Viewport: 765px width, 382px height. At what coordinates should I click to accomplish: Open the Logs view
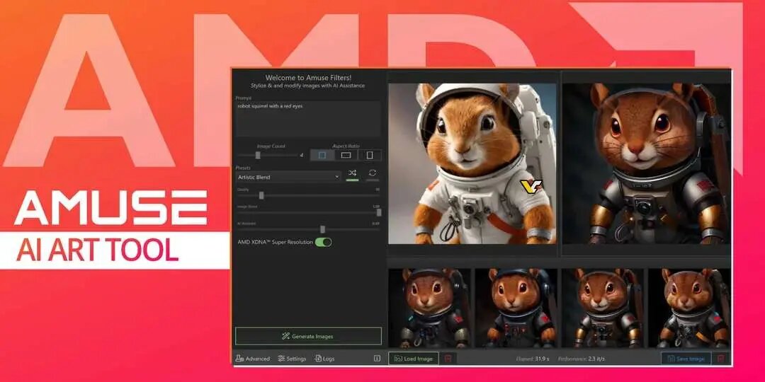coord(325,359)
